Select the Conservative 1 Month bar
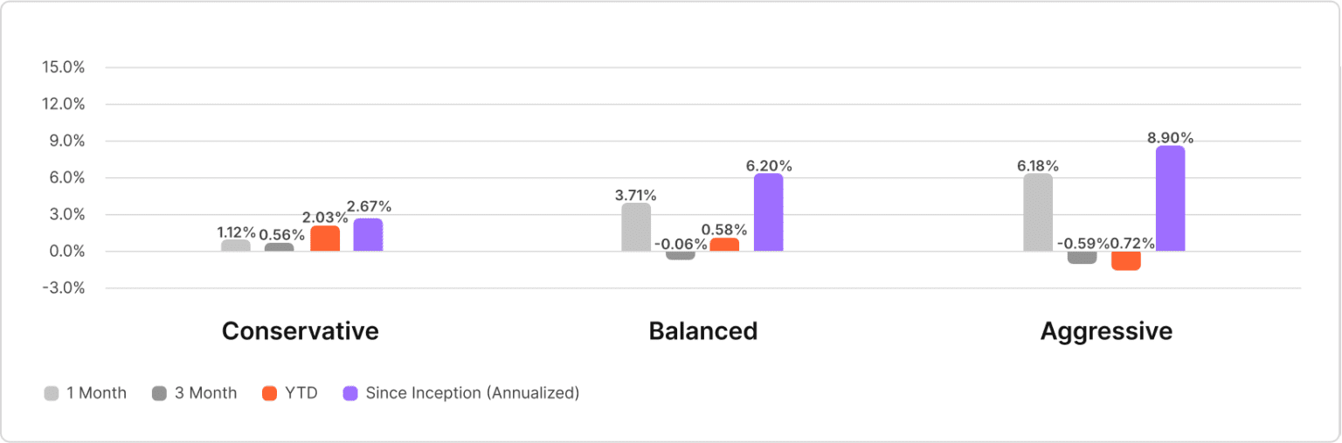This screenshot has width=1342, height=443. 236,246
